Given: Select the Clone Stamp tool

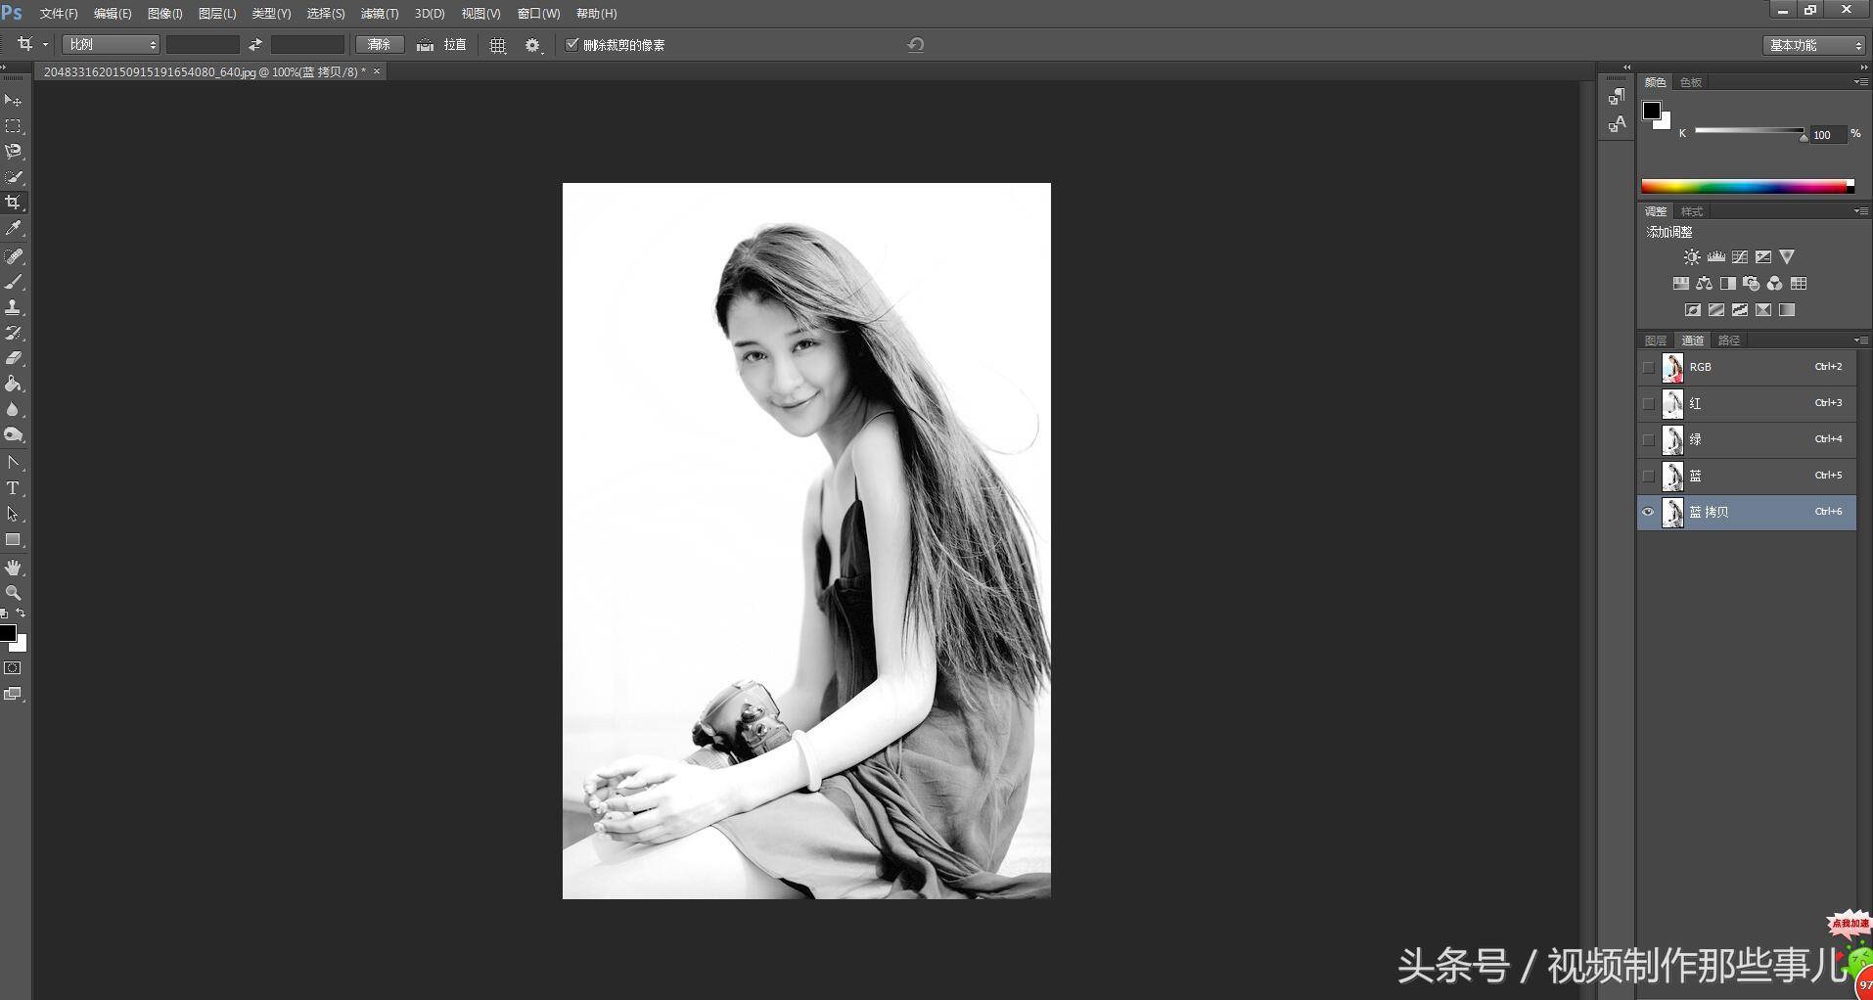Looking at the screenshot, I should (x=14, y=307).
